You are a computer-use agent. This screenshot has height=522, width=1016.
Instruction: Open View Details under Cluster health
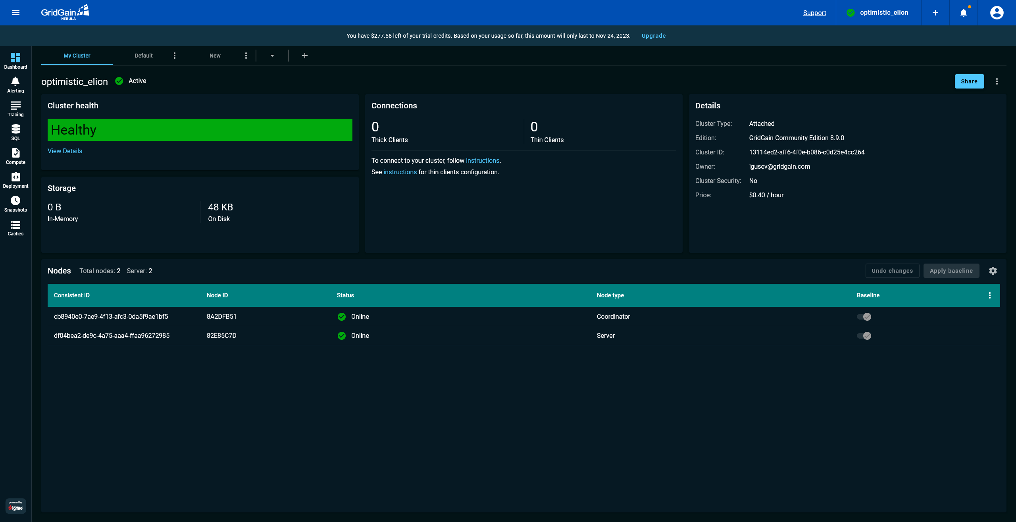pos(65,151)
